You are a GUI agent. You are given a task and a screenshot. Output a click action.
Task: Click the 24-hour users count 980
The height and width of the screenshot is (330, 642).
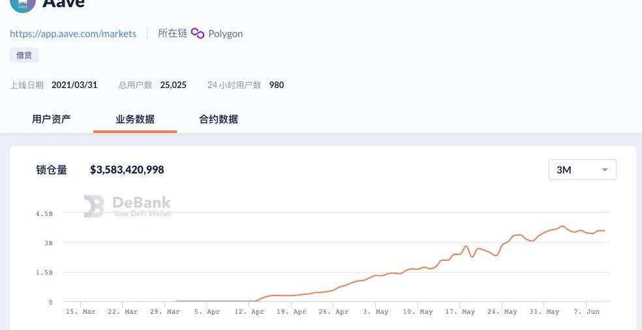[x=277, y=85]
